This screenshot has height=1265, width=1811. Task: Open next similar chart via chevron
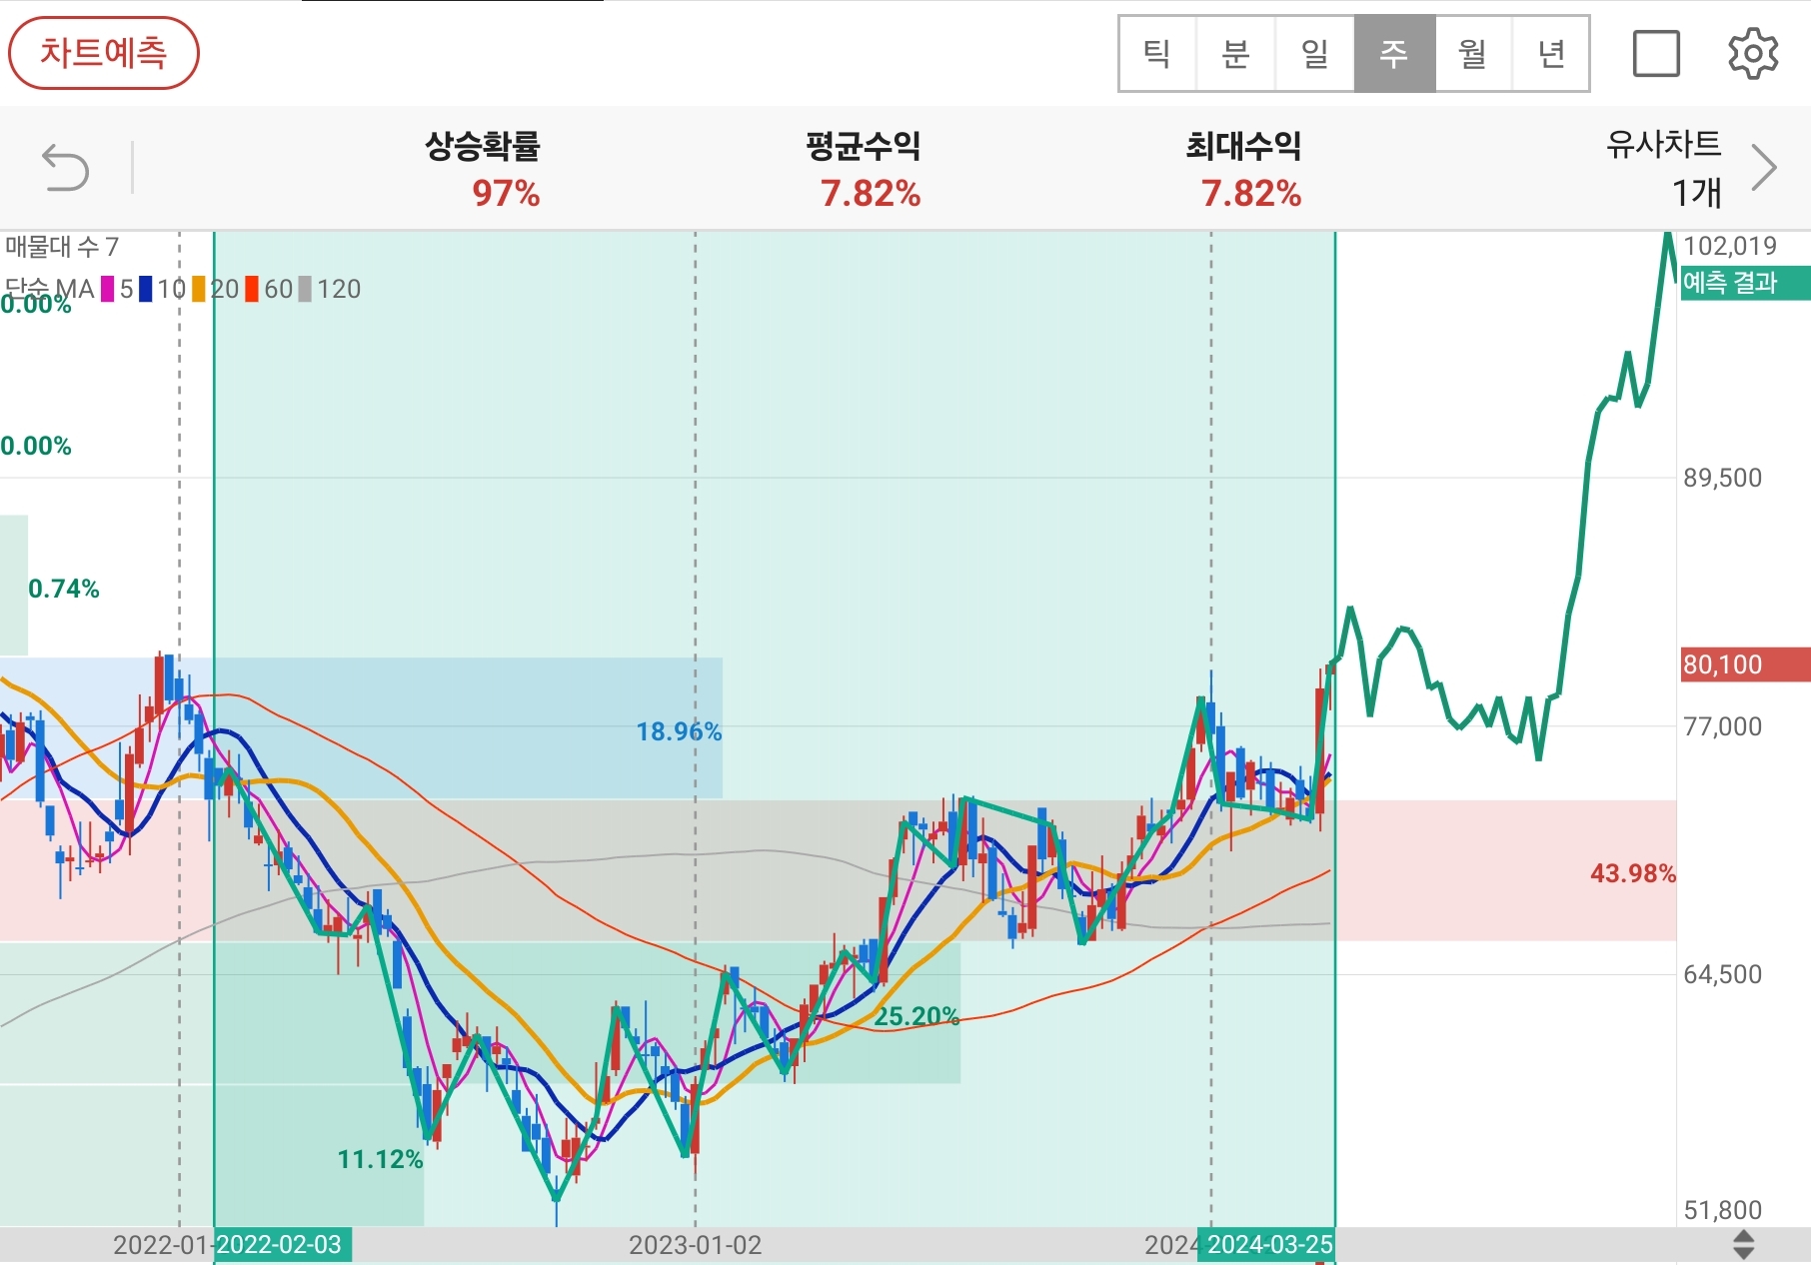pyautogui.click(x=1765, y=167)
